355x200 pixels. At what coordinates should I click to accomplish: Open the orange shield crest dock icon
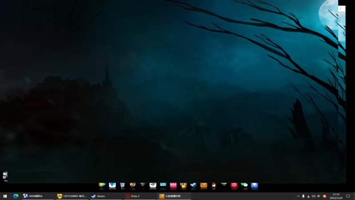(x=133, y=185)
